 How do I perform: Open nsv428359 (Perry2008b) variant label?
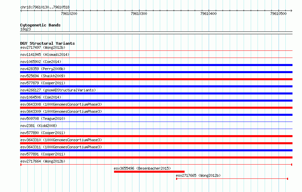coord(43,69)
